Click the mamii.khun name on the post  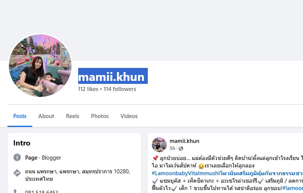[x=184, y=141]
